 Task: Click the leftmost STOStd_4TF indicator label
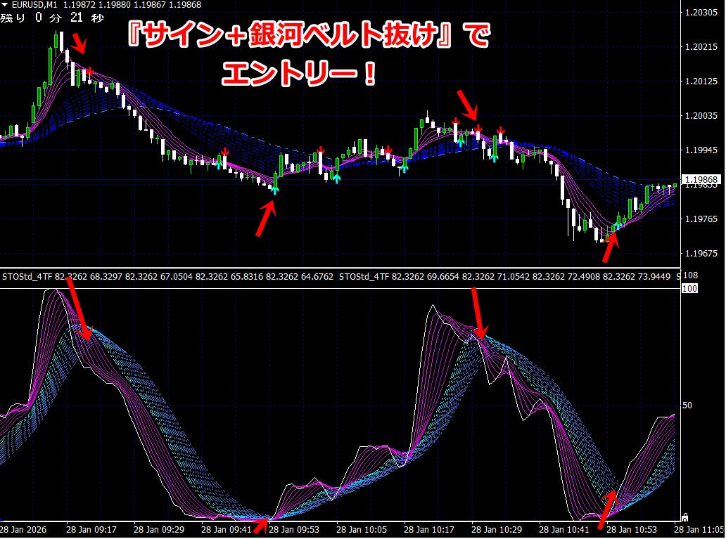27,277
